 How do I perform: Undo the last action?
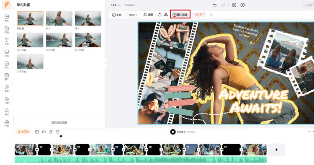coord(215,5)
